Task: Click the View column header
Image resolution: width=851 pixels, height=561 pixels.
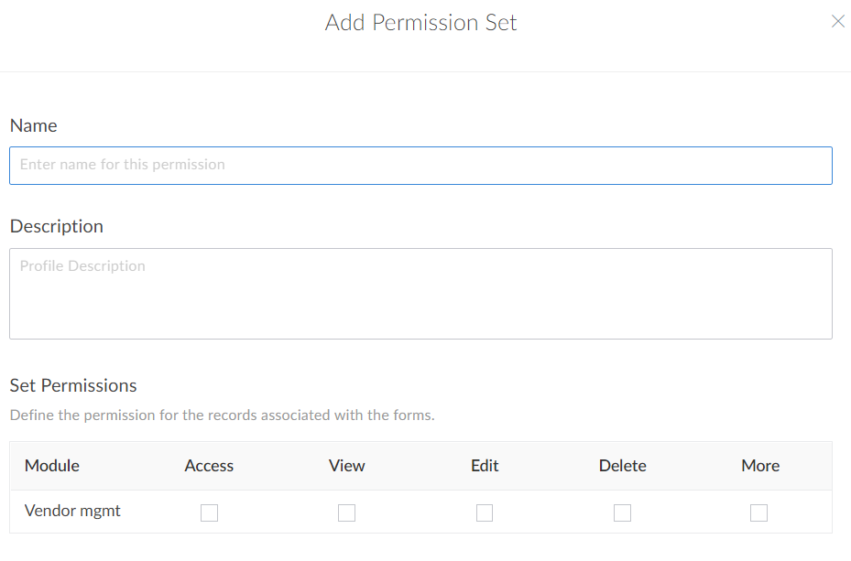Action: pyautogui.click(x=346, y=466)
